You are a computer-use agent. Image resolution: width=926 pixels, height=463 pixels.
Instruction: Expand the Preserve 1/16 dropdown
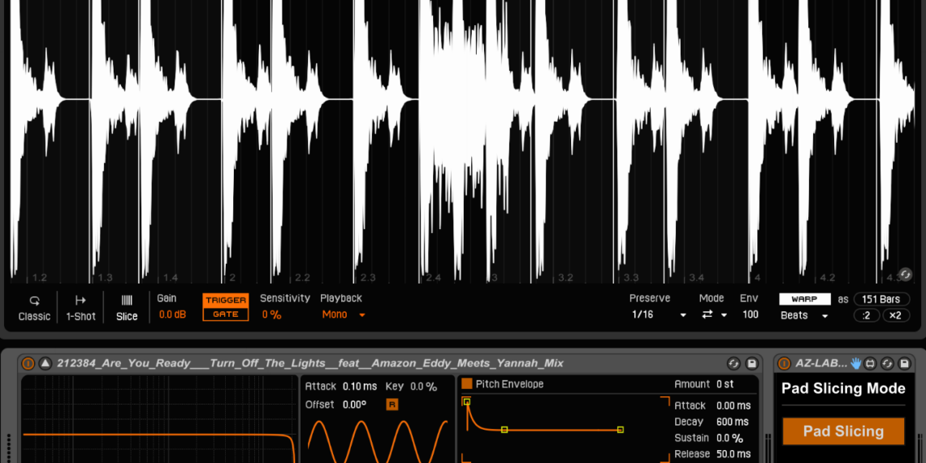[659, 315]
